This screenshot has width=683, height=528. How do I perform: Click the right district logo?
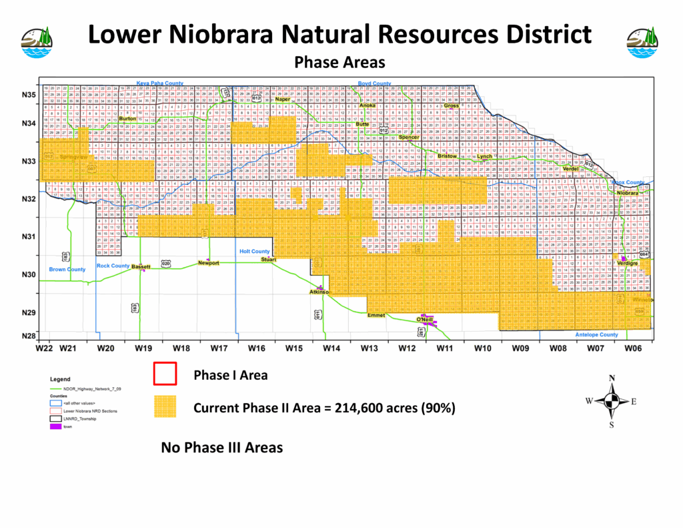click(x=642, y=42)
